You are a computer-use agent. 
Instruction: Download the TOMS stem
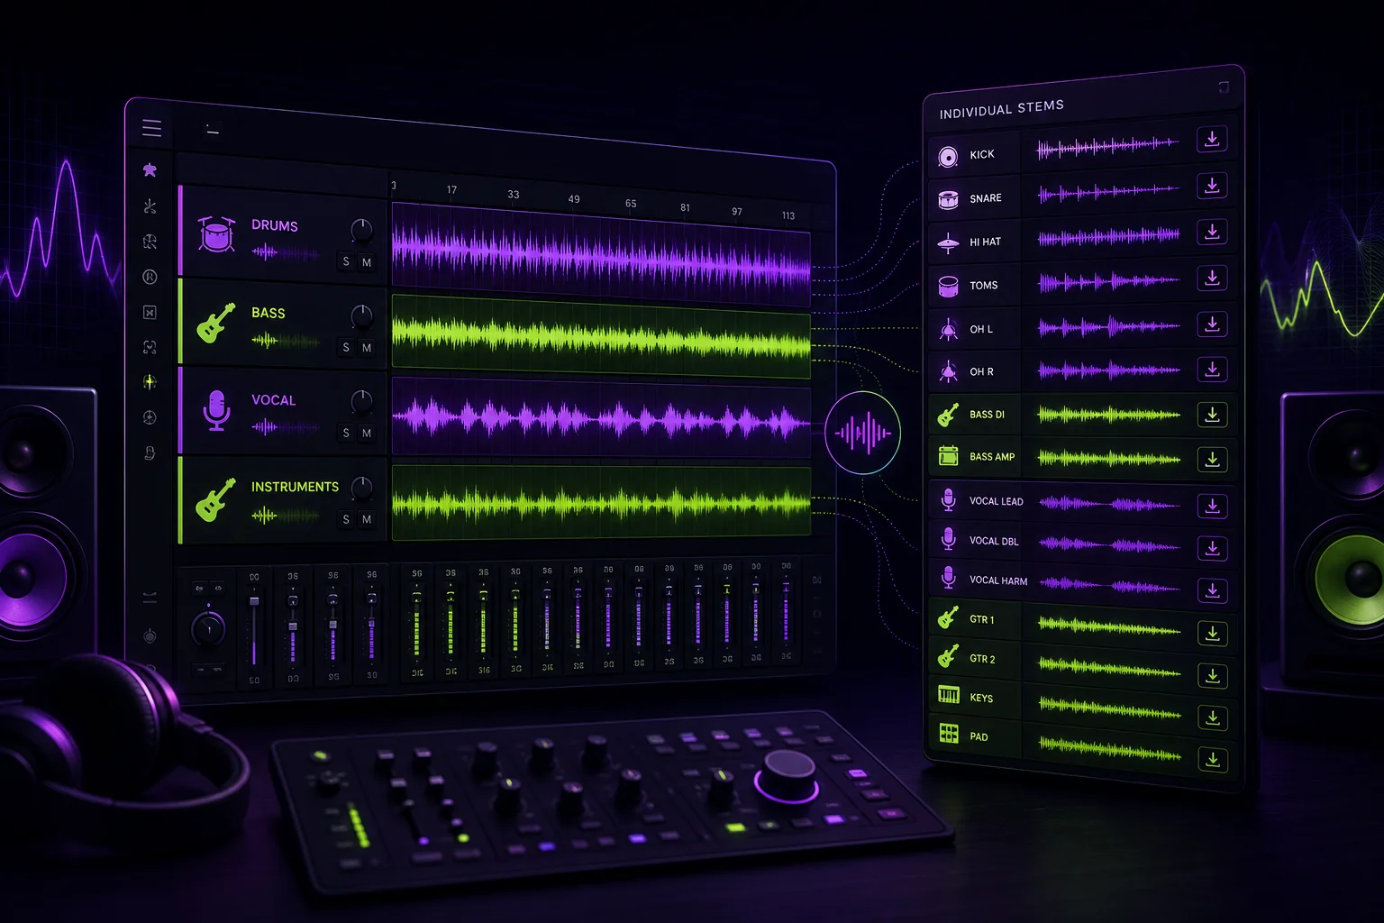pyautogui.click(x=1212, y=278)
